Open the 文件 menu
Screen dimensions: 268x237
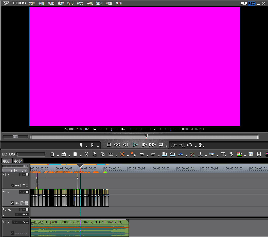[x=32, y=3]
